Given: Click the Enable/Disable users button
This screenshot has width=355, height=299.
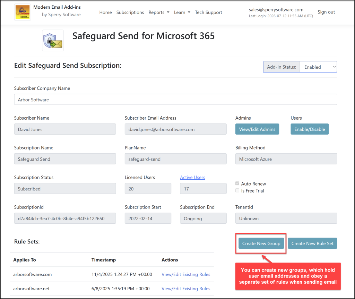Looking at the screenshot, I should [x=310, y=129].
